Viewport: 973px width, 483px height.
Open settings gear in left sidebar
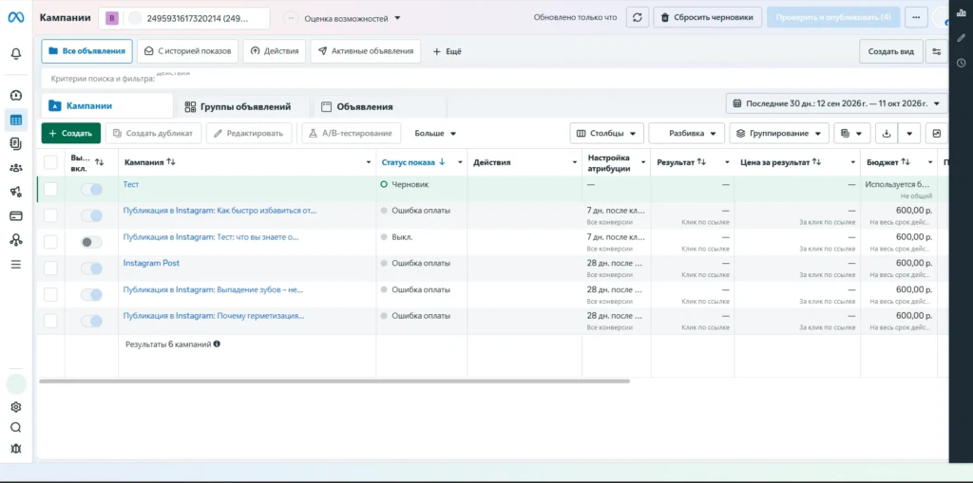[x=16, y=407]
